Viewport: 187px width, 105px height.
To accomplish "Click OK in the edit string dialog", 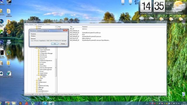I will pos(55,44).
